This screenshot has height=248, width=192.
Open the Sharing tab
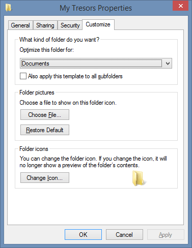45,25
